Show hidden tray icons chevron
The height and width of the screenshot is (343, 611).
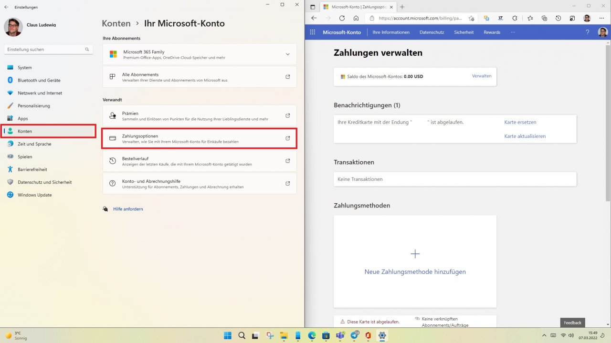[x=543, y=335]
